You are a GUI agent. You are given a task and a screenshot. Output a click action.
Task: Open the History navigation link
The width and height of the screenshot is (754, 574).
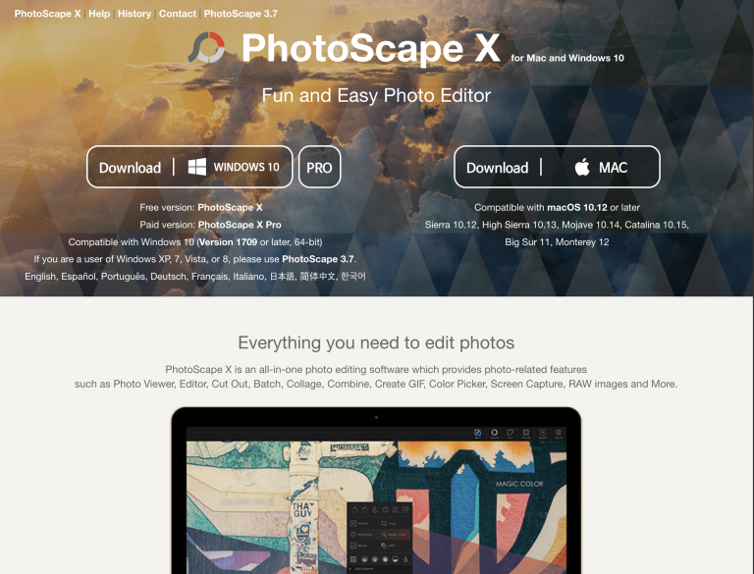[135, 14]
